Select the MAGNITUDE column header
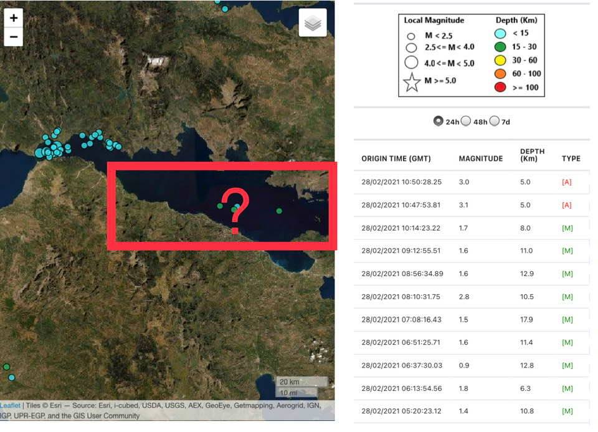 click(480, 158)
